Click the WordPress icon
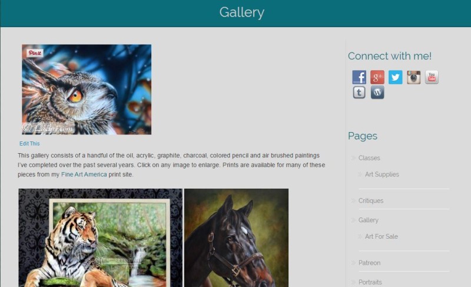The width and height of the screenshot is (471, 287). 377,93
